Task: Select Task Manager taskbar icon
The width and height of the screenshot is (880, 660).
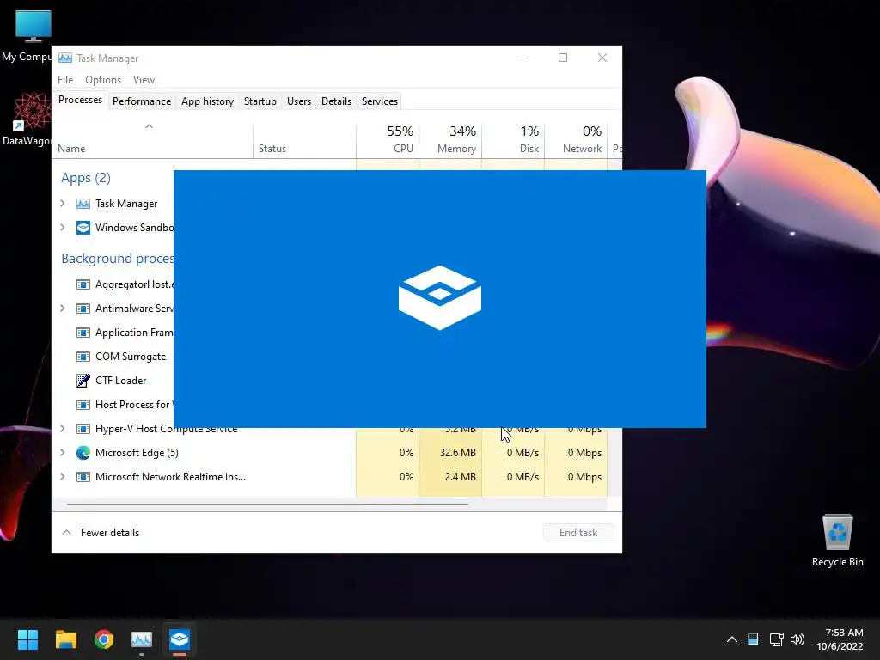Action: [x=142, y=639]
